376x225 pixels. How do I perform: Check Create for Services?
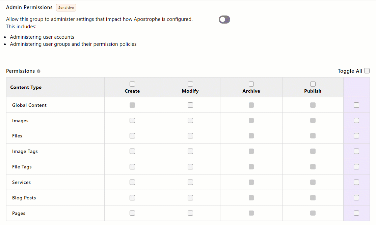(132, 182)
